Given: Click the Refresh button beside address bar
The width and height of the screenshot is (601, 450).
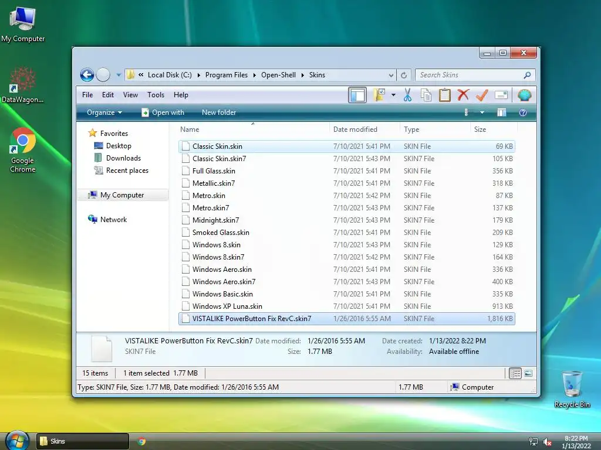Looking at the screenshot, I should (404, 76).
